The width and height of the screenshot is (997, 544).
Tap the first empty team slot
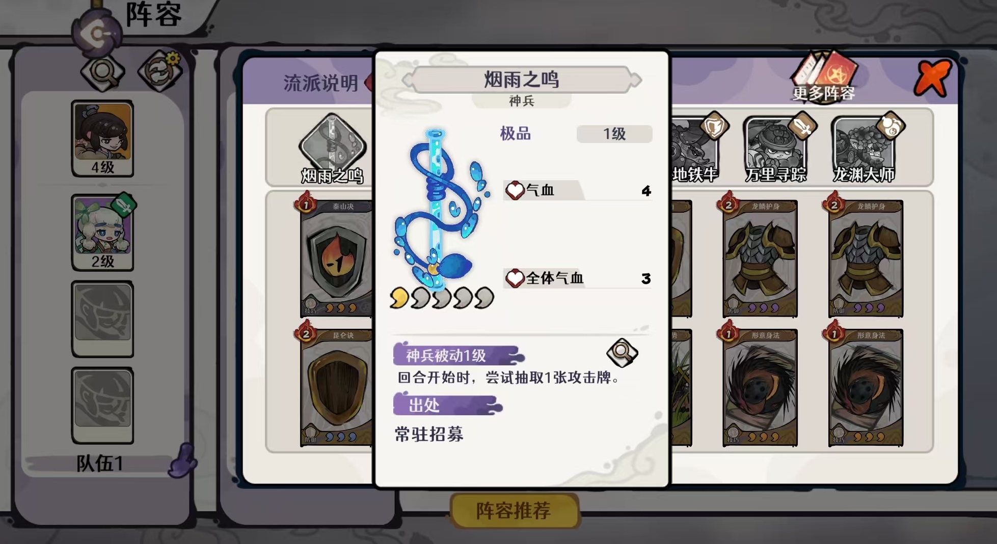click(103, 319)
